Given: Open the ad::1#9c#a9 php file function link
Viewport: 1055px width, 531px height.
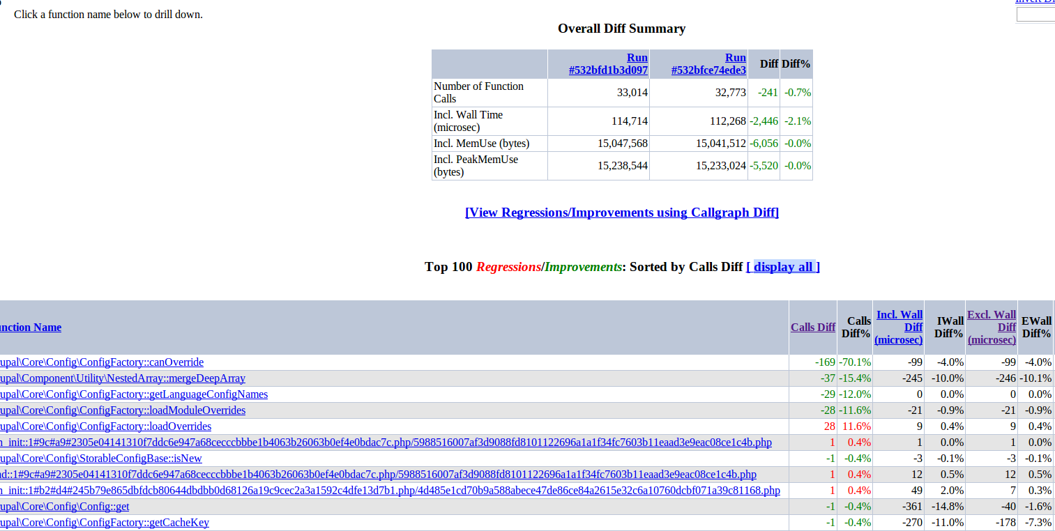Looking at the screenshot, I should 378,475.
